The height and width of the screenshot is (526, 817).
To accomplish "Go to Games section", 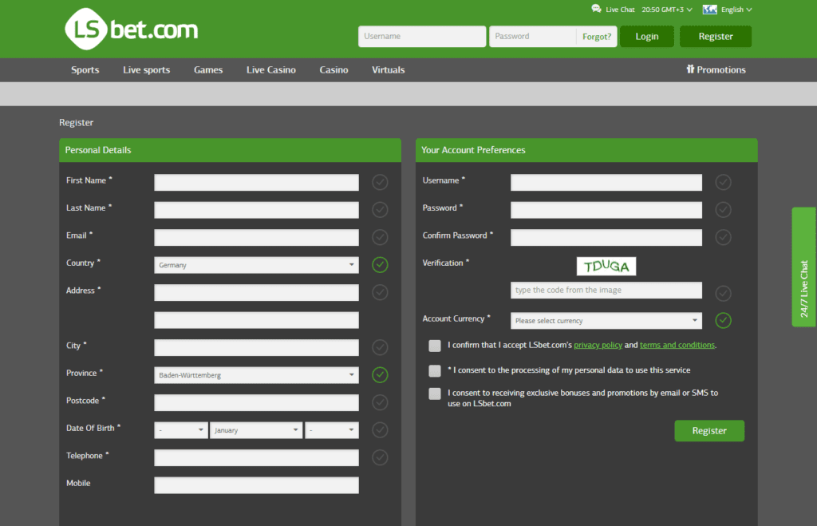I will tap(208, 70).
